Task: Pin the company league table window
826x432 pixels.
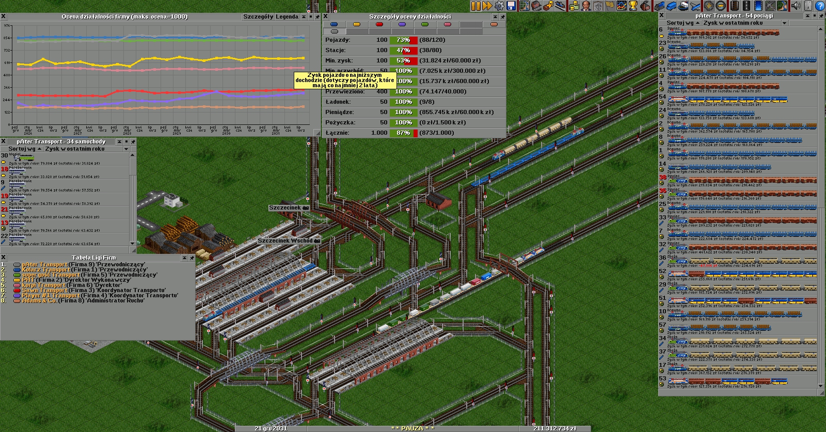Action: coord(192,258)
